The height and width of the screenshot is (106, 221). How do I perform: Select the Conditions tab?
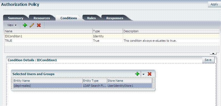click(x=69, y=18)
